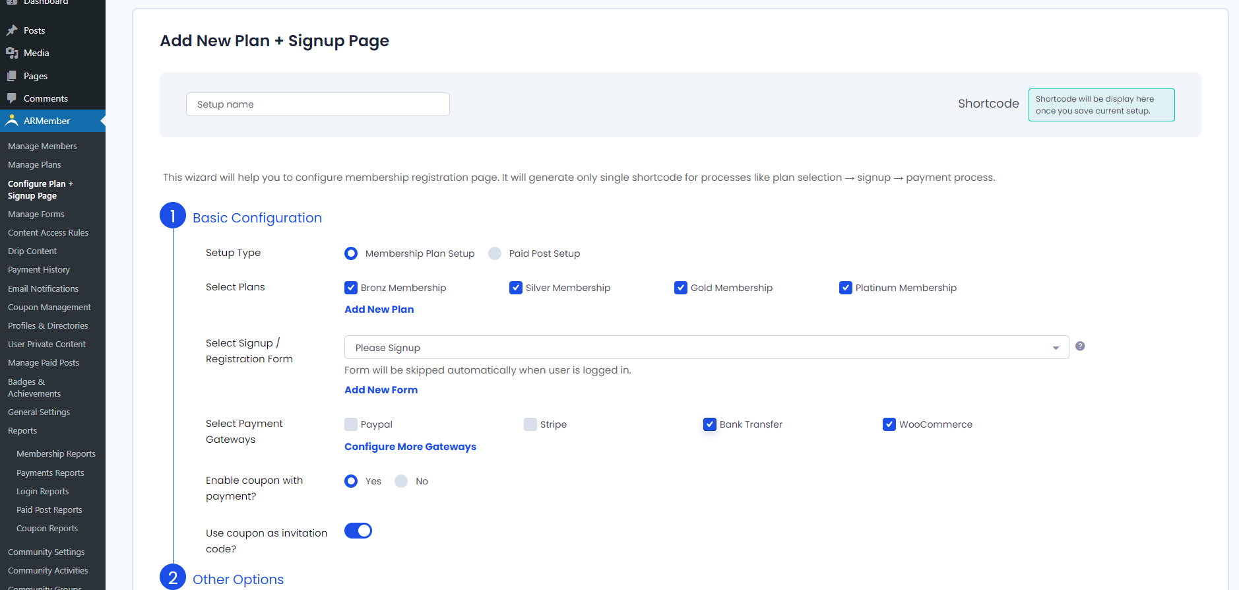Go to Coupon Management in sidebar
The height and width of the screenshot is (590, 1239).
click(x=49, y=308)
